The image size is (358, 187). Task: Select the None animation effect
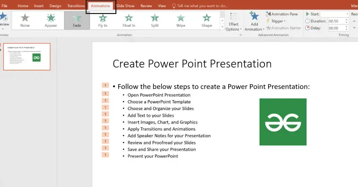pos(25,20)
